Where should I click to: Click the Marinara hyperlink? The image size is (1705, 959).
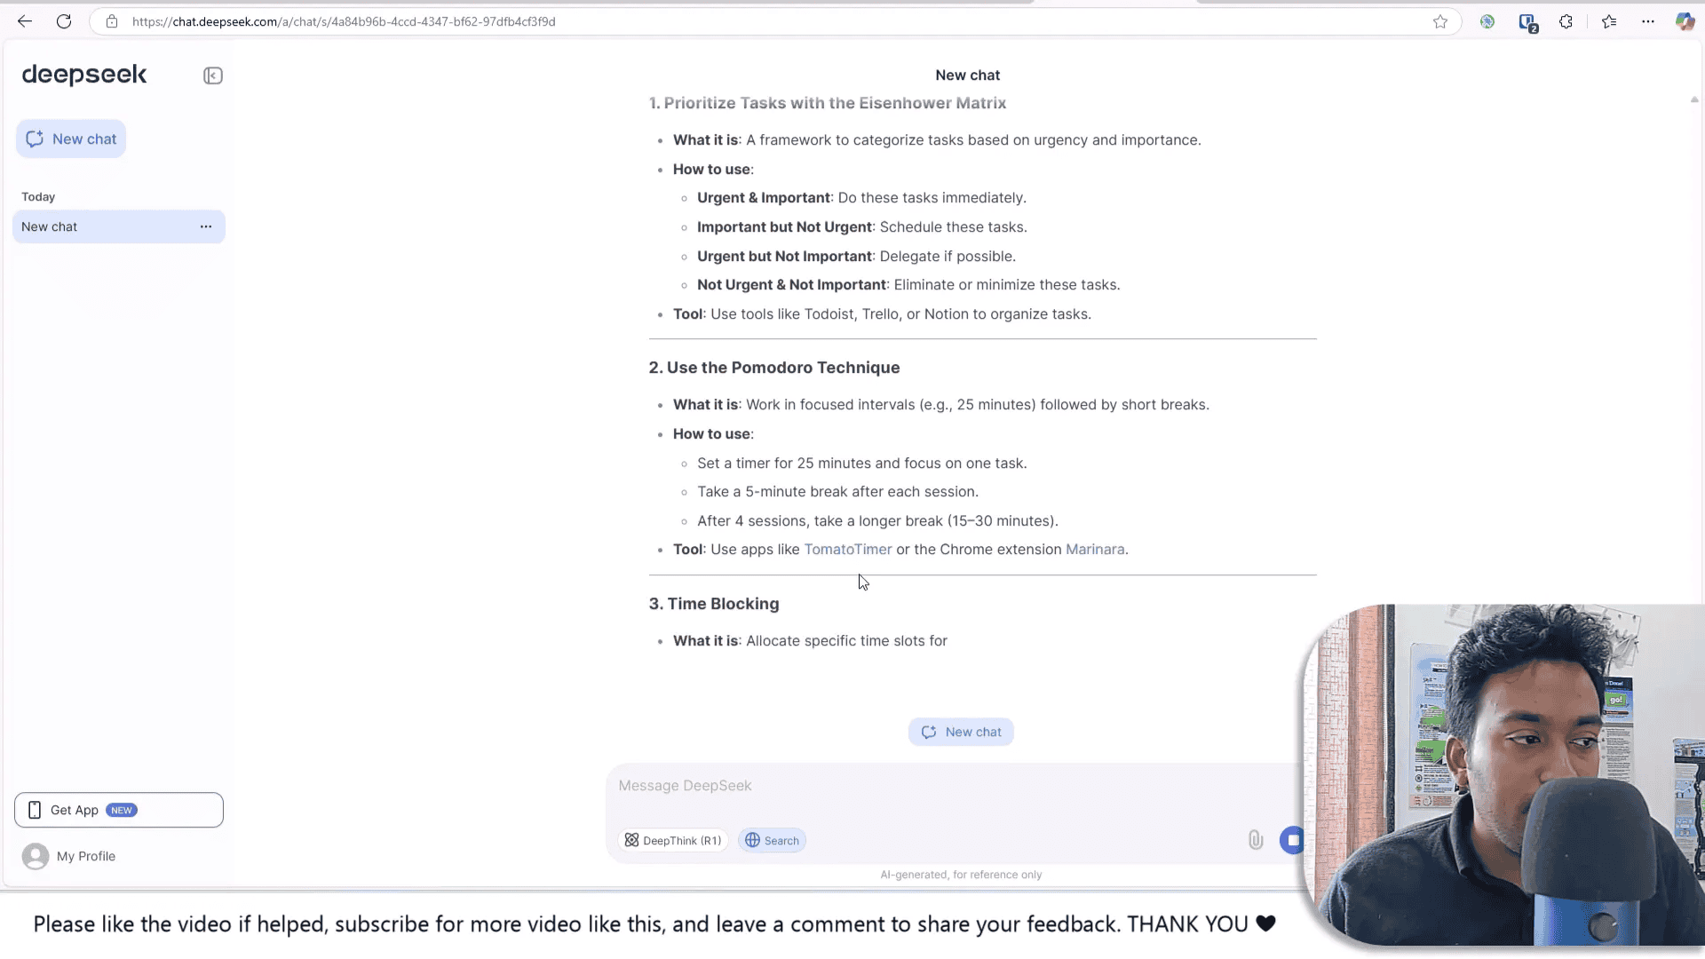(1095, 549)
